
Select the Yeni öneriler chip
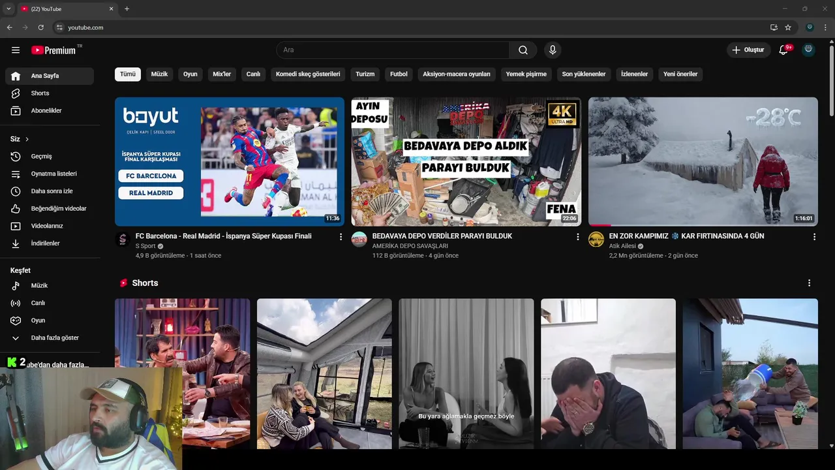click(x=680, y=74)
